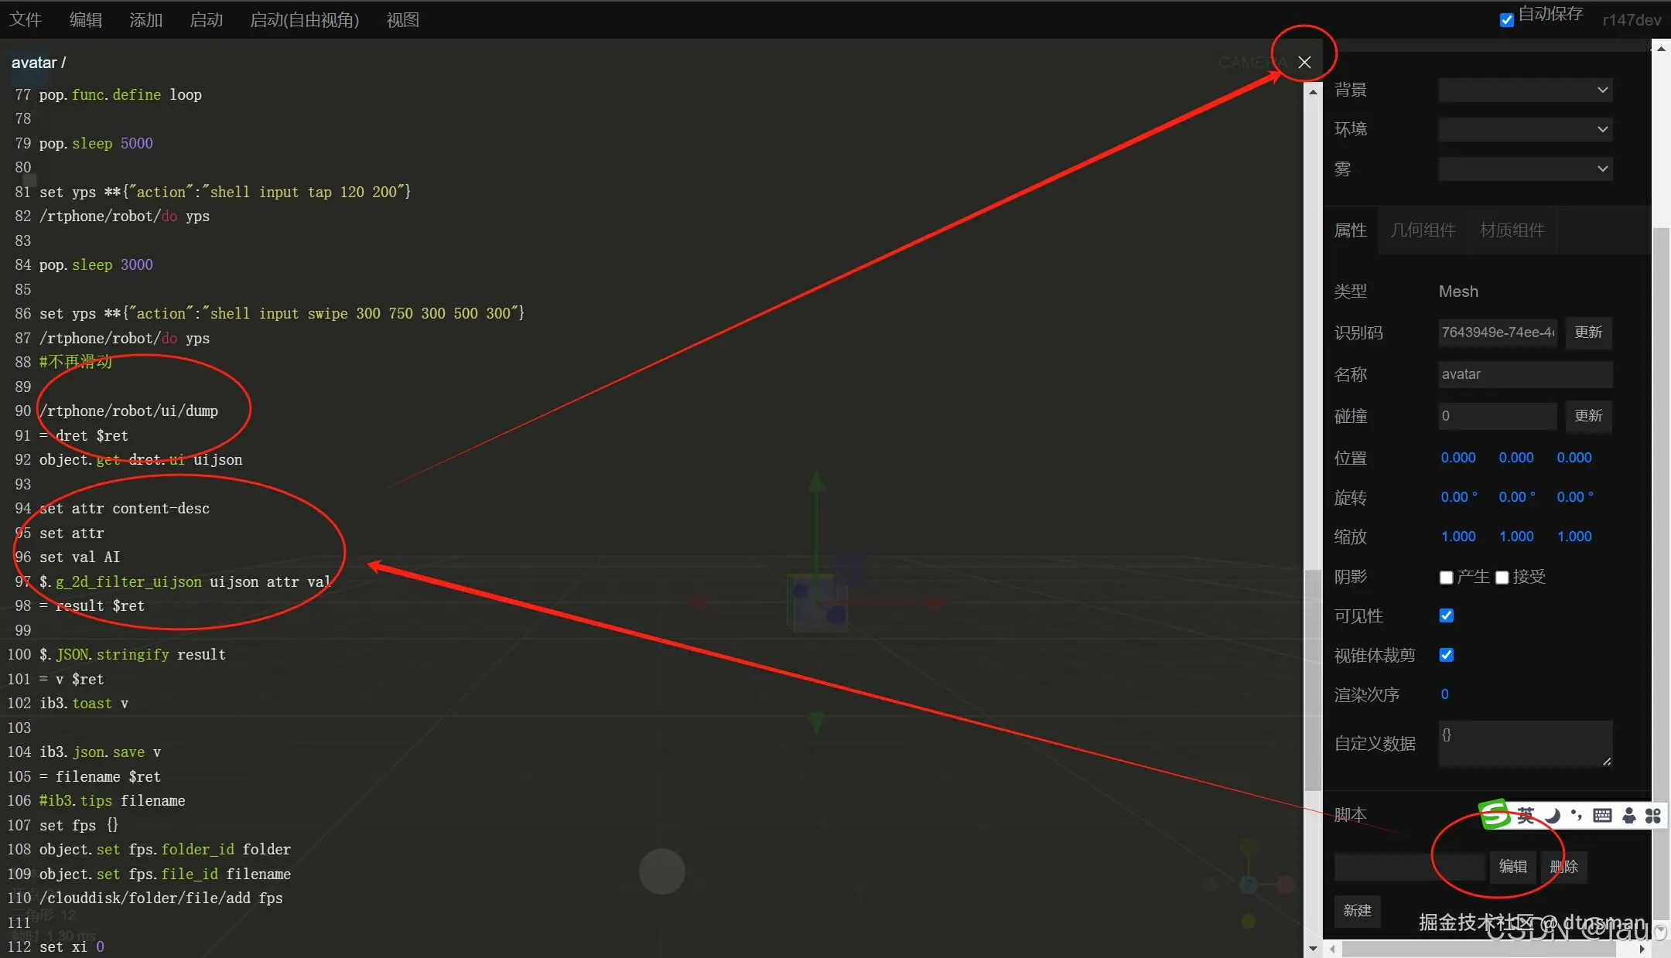Viewport: 1671px width, 958px height.
Task: Toggle the 自动保存 autosave checkbox
Action: pyautogui.click(x=1506, y=20)
